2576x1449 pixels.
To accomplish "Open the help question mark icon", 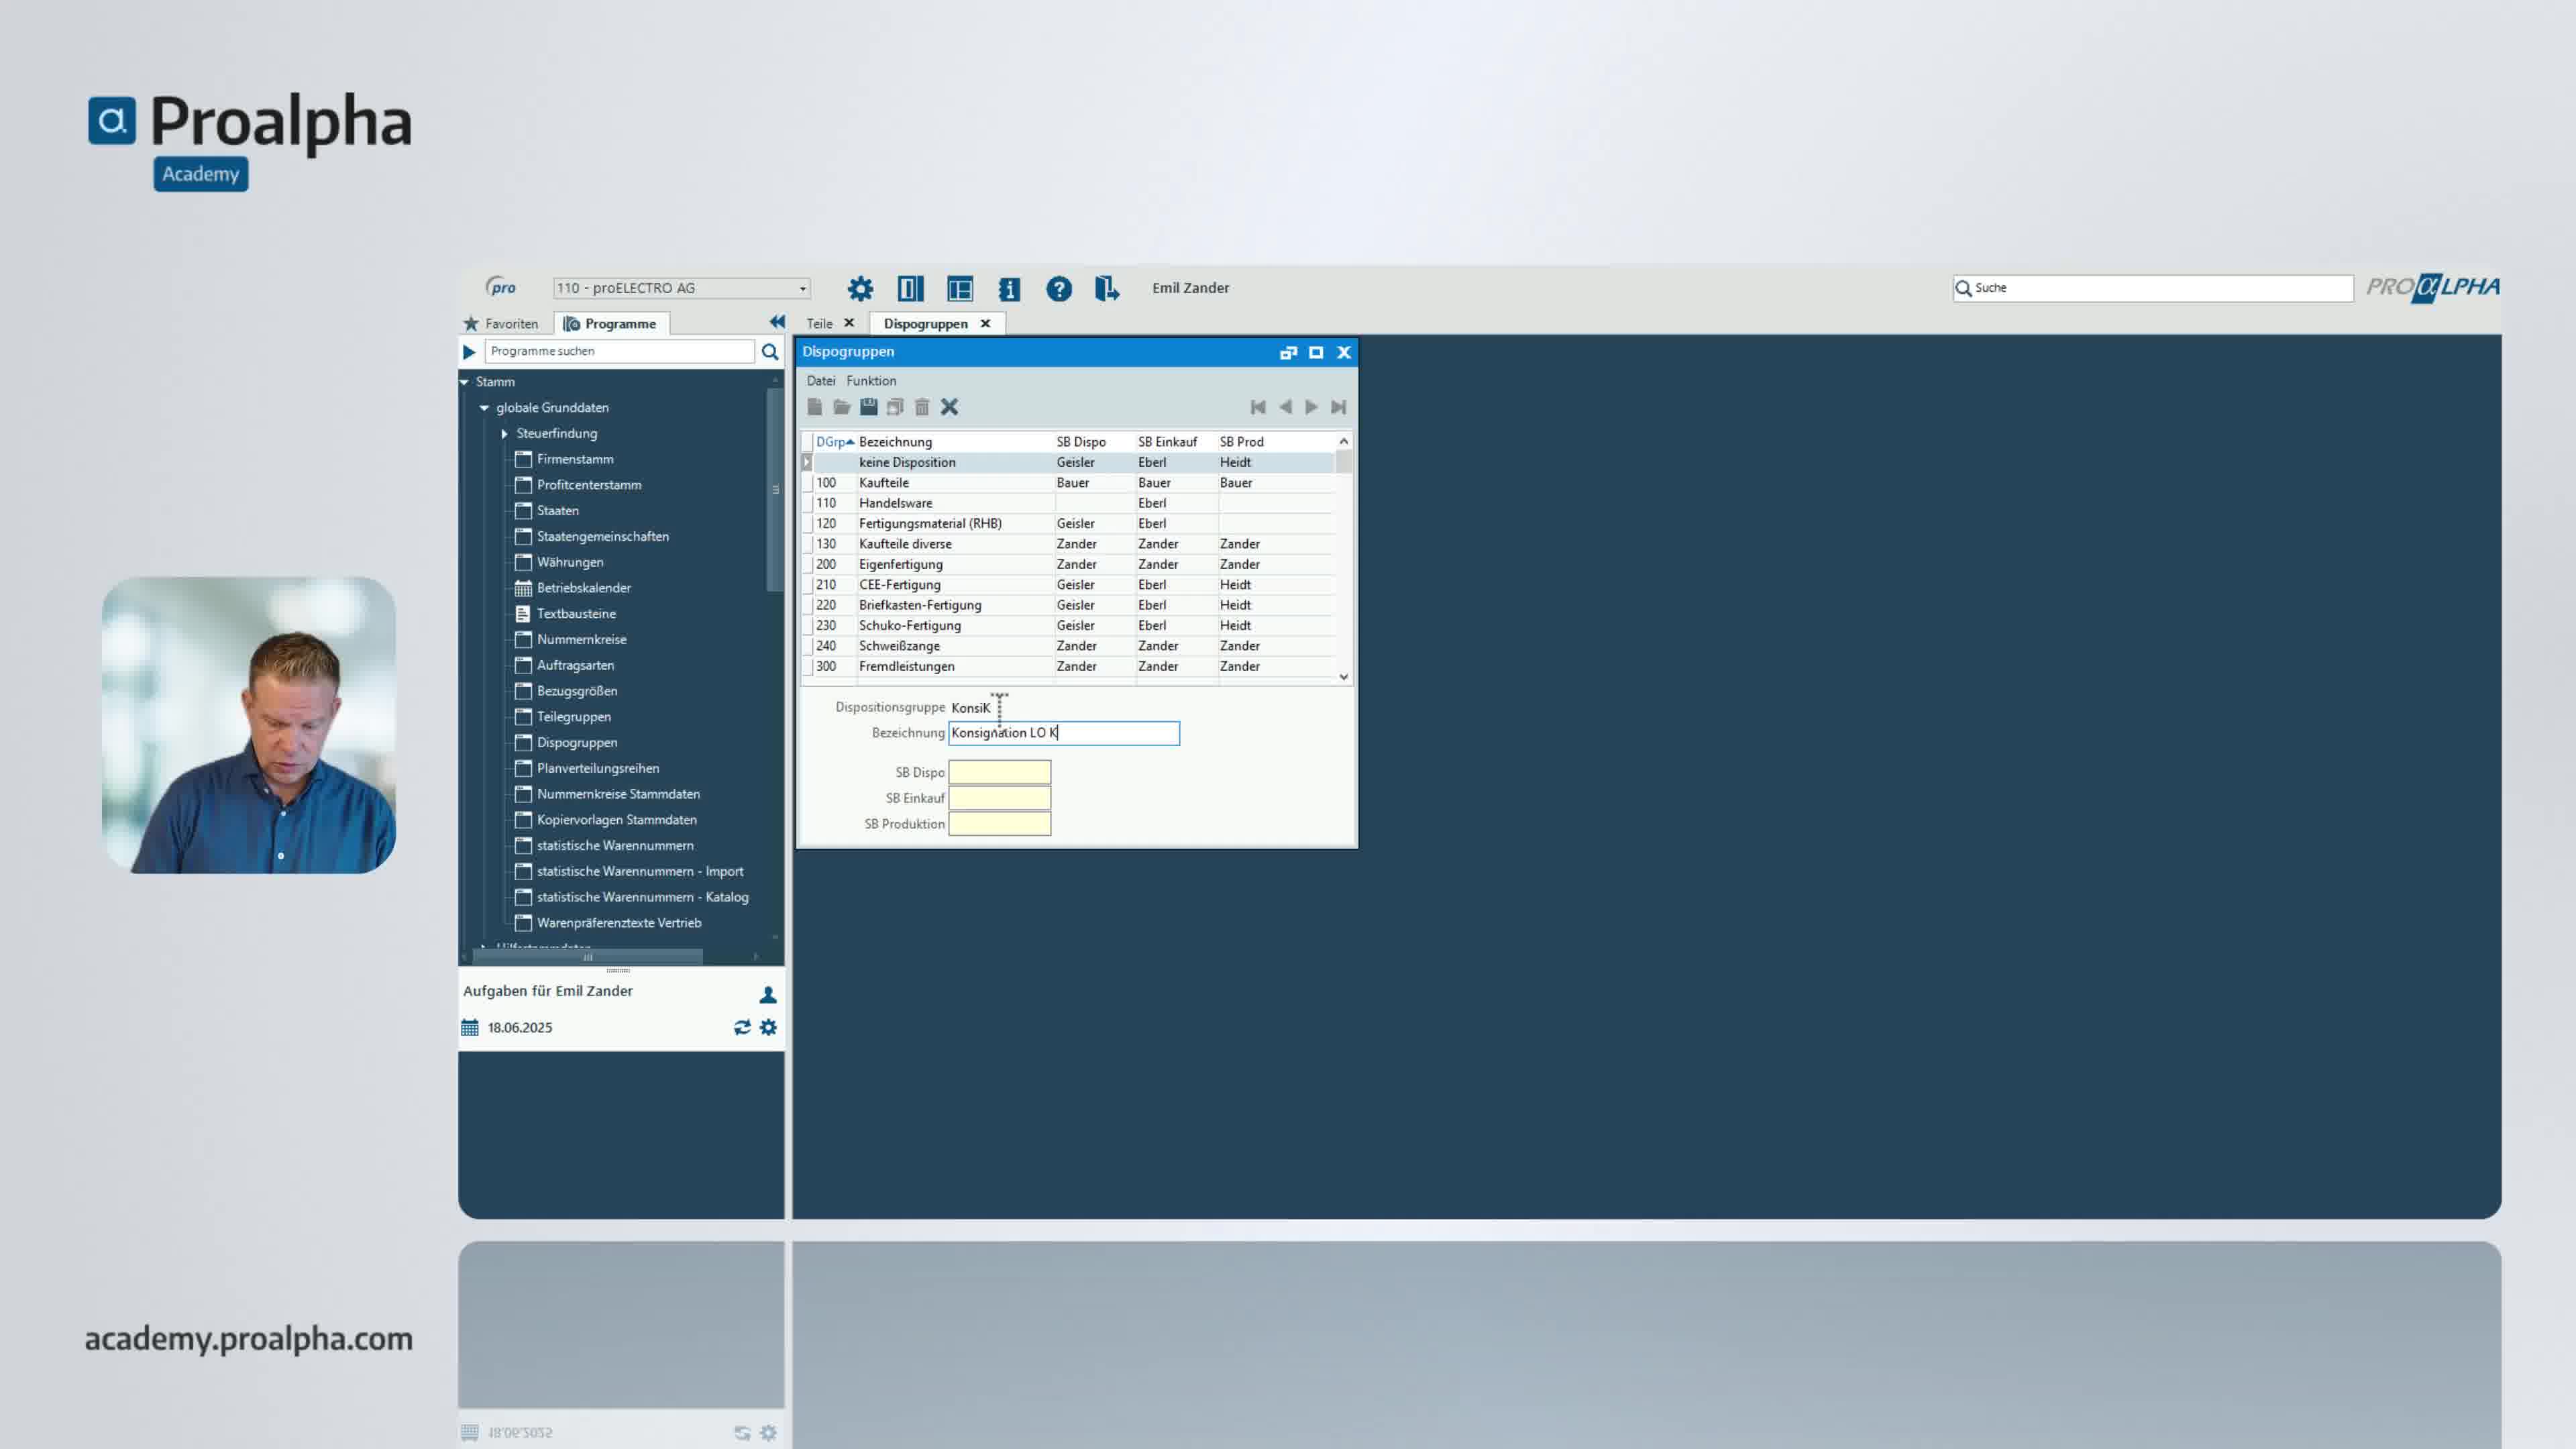I will tap(1058, 289).
